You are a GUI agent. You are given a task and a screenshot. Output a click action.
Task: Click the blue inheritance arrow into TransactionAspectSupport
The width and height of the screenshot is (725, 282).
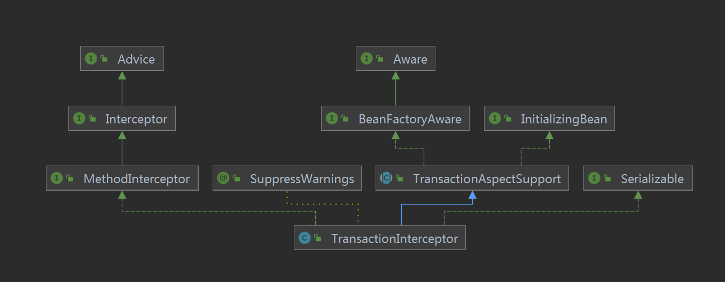(472, 196)
